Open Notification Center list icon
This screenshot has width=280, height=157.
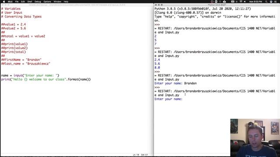pos(275,2)
